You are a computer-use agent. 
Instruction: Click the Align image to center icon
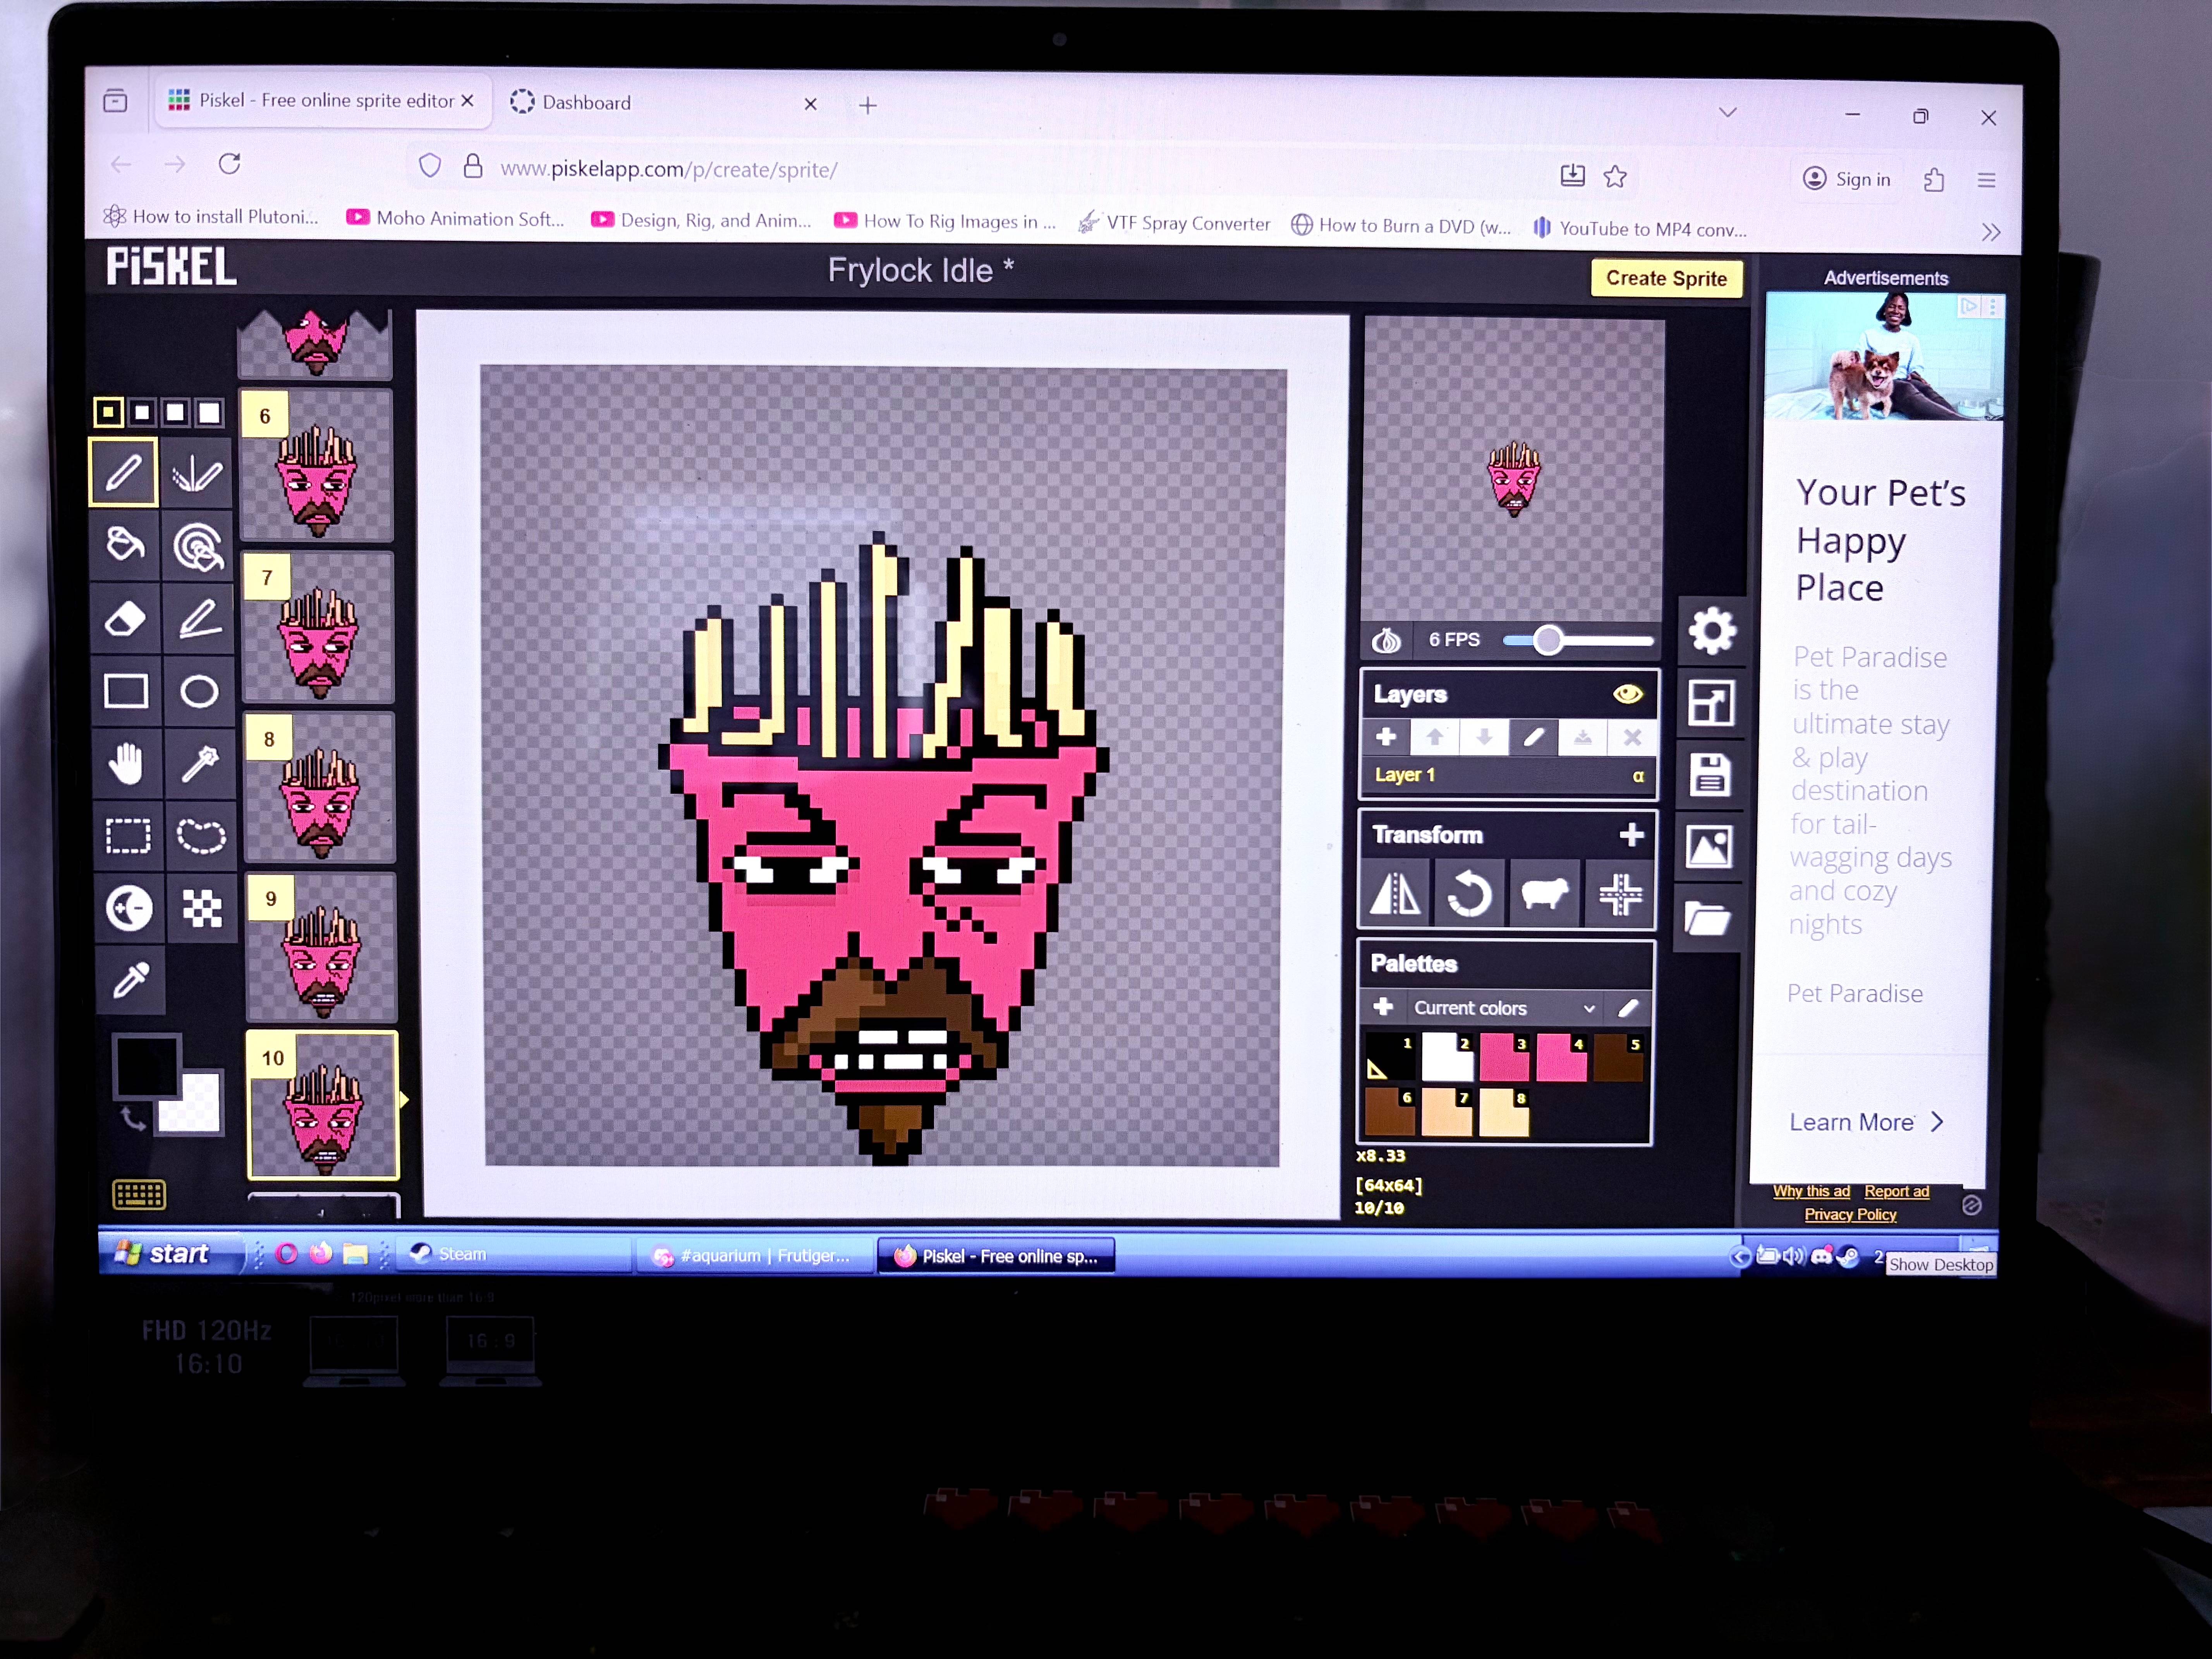[1619, 894]
